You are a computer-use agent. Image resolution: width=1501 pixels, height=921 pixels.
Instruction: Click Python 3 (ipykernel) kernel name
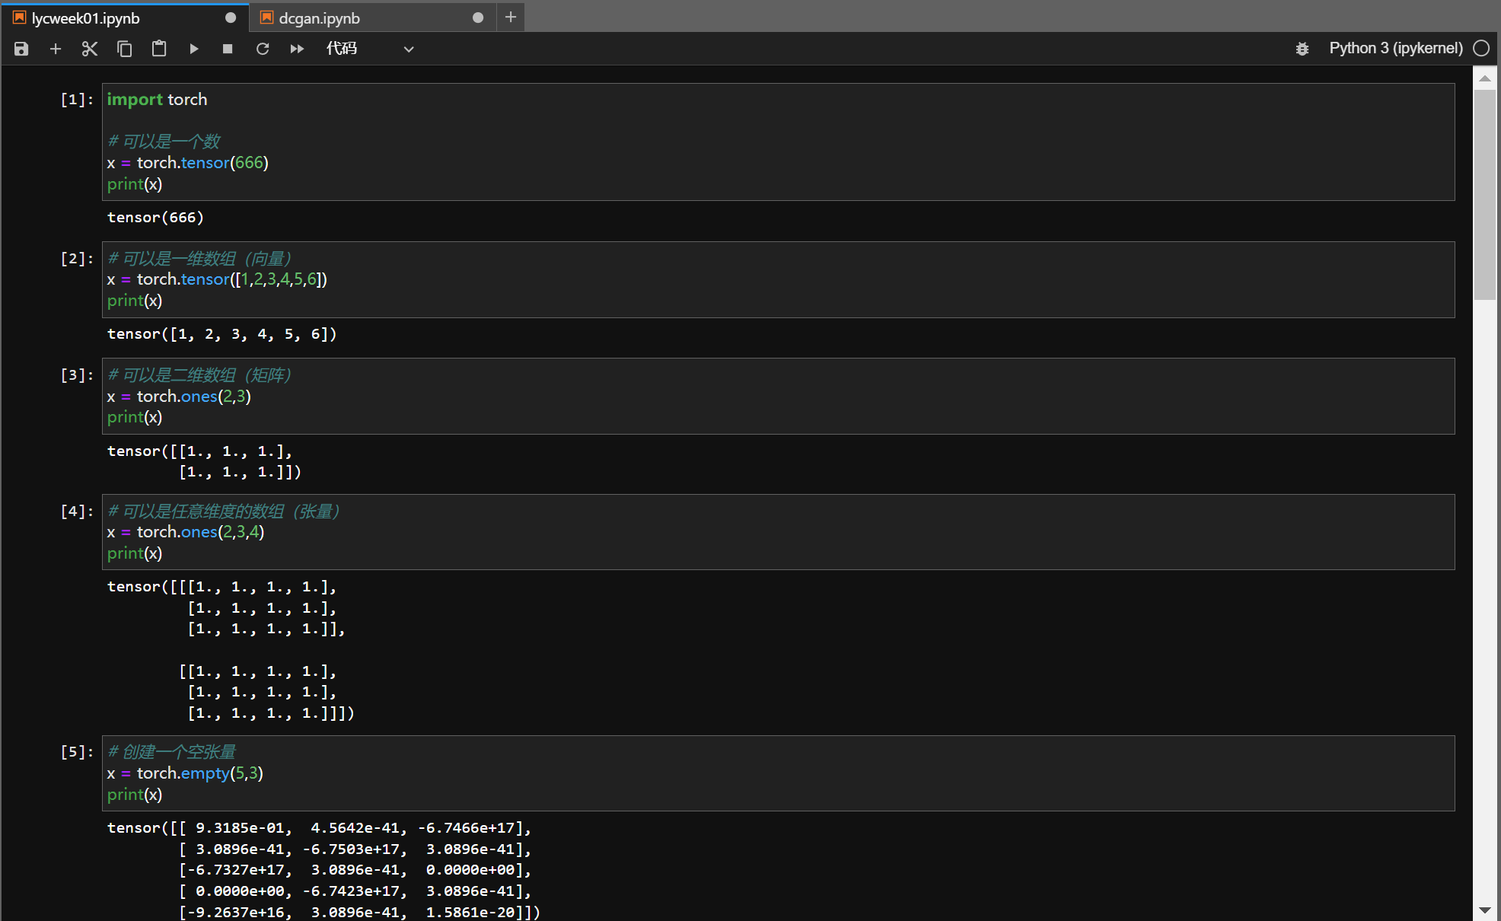coord(1395,48)
